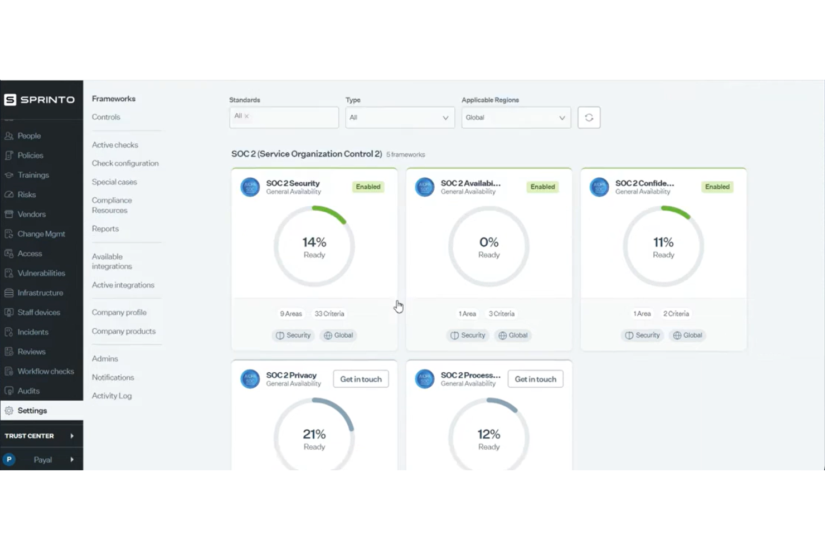The image size is (825, 550).
Task: Select the Vendors sidebar icon
Action: pos(9,214)
